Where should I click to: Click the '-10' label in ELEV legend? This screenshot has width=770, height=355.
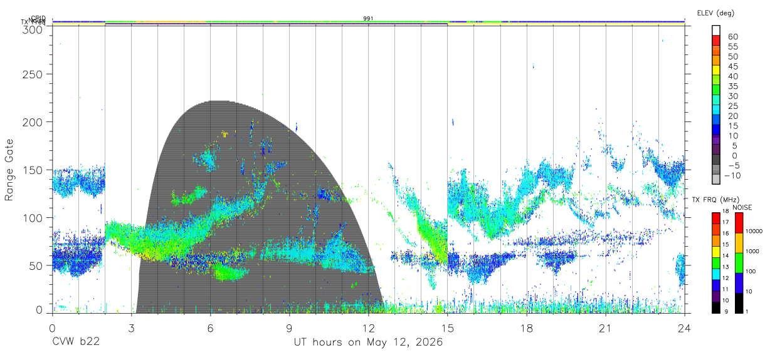pos(731,175)
